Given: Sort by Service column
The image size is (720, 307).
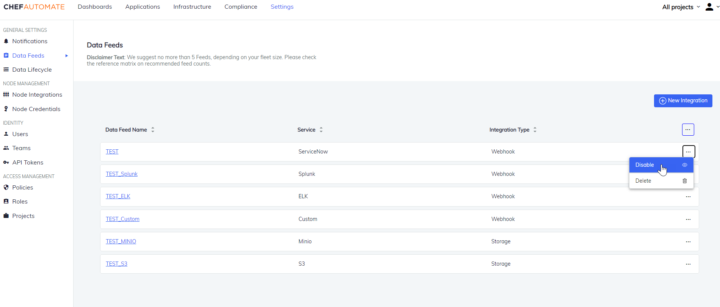Looking at the screenshot, I should point(321,130).
